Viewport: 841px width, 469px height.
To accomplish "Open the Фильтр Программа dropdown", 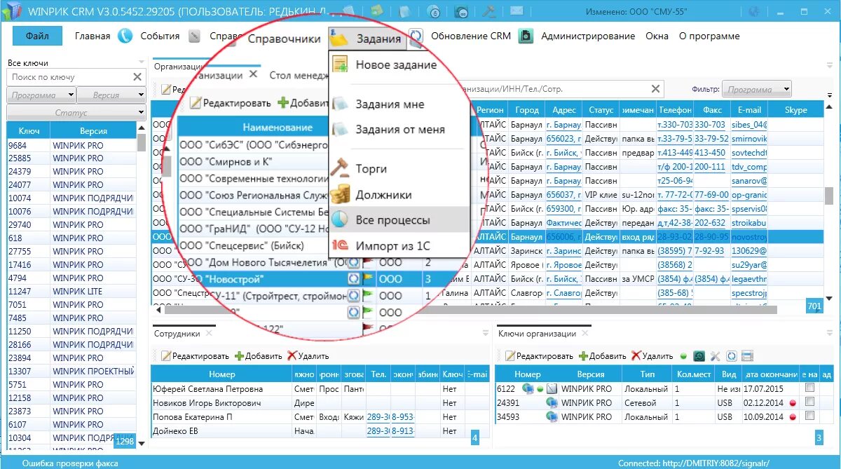I will click(758, 89).
